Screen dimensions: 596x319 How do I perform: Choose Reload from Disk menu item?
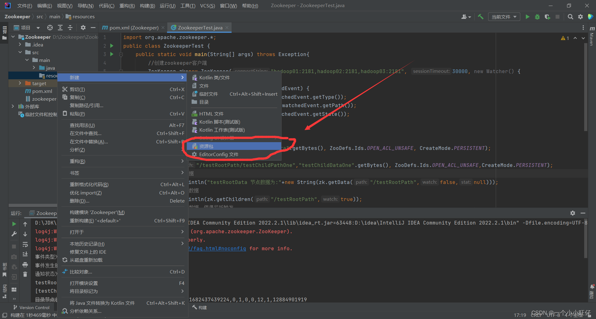(123, 260)
